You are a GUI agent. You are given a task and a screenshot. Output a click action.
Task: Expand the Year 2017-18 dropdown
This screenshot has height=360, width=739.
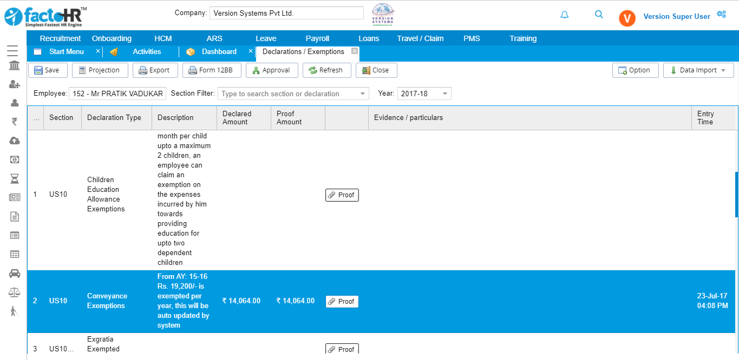424,93
